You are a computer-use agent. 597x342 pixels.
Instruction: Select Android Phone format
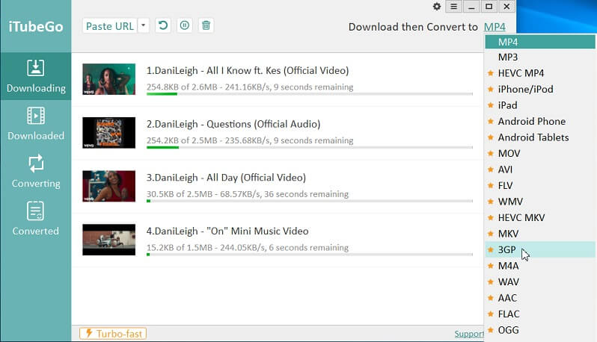pos(540,121)
